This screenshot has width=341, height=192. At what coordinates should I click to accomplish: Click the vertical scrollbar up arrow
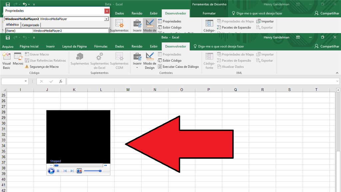click(338, 90)
